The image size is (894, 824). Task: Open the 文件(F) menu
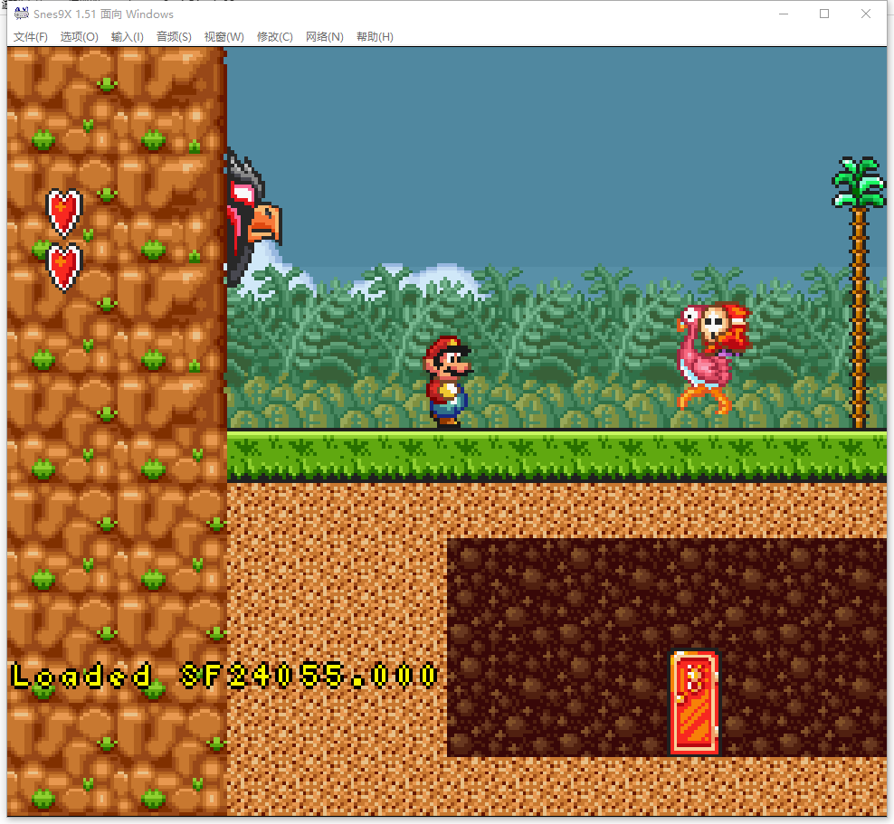pos(30,37)
